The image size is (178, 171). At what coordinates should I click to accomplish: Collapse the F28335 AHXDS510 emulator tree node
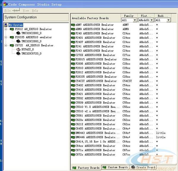point(6,37)
